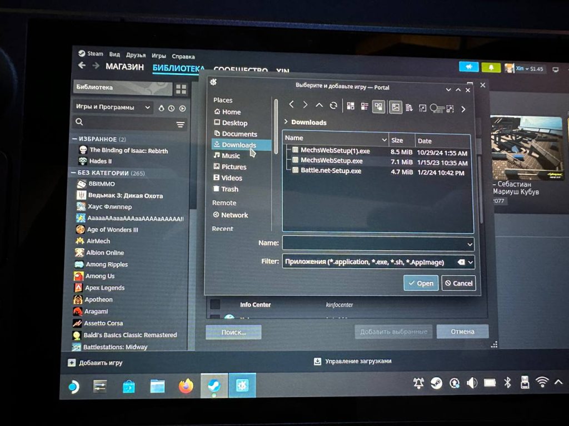This screenshot has width=569, height=426.
Task: Click the Поиск... button
Action: (x=233, y=332)
